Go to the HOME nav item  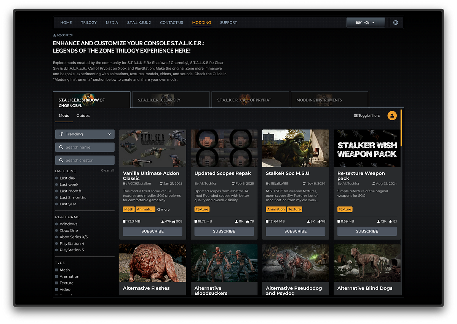pyautogui.click(x=66, y=22)
